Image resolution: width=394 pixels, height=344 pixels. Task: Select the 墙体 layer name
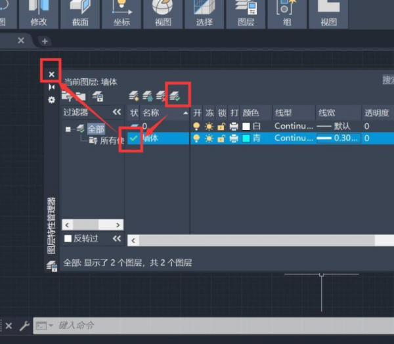pos(150,139)
